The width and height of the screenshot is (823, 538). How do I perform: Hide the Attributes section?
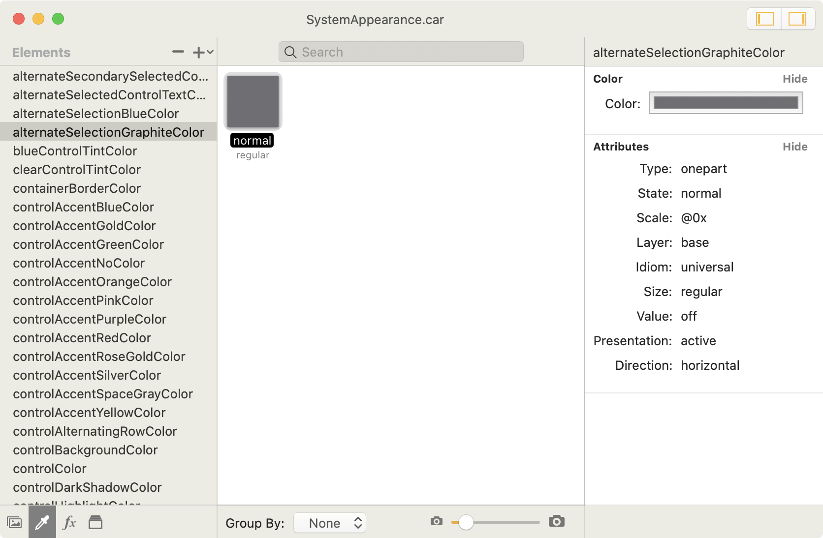coord(795,147)
